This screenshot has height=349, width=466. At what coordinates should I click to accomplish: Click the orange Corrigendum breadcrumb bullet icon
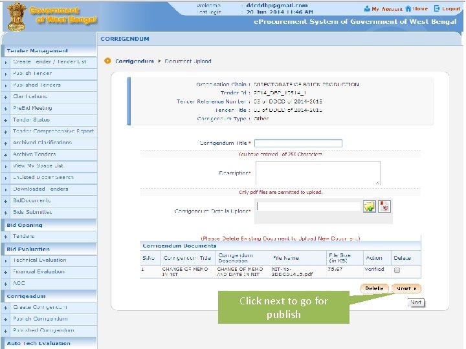(107, 61)
